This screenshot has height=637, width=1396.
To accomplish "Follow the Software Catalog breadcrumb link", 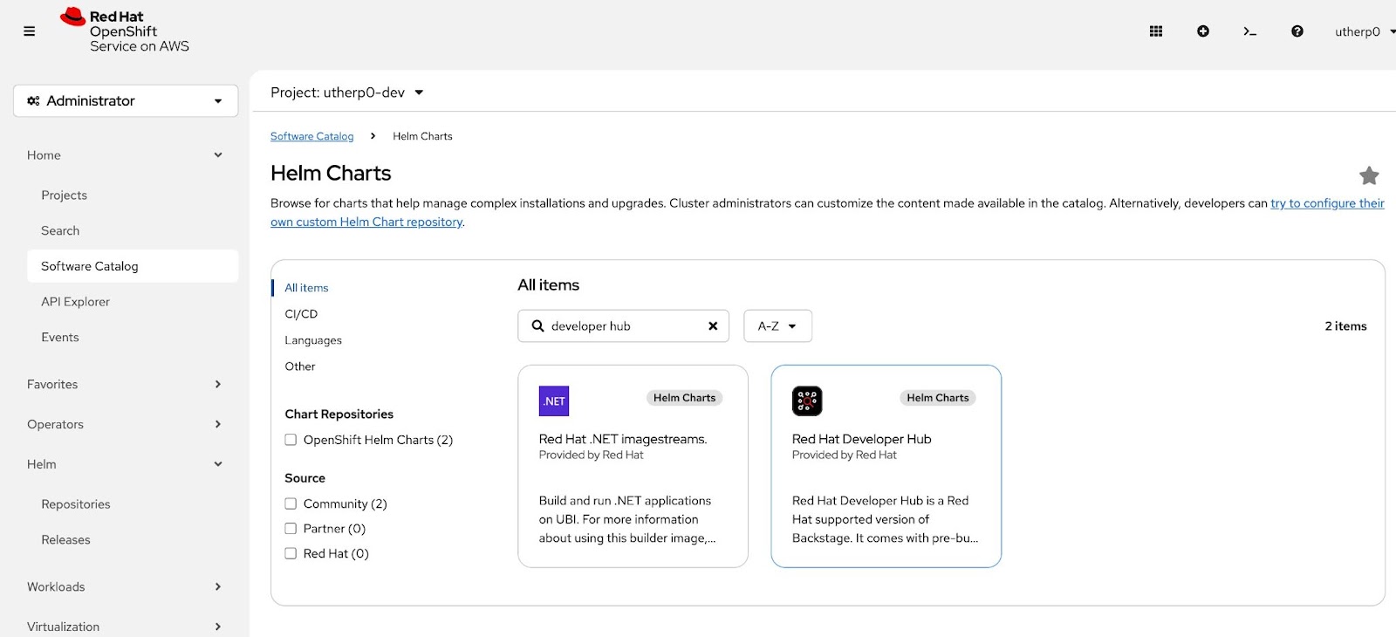I will click(311, 136).
